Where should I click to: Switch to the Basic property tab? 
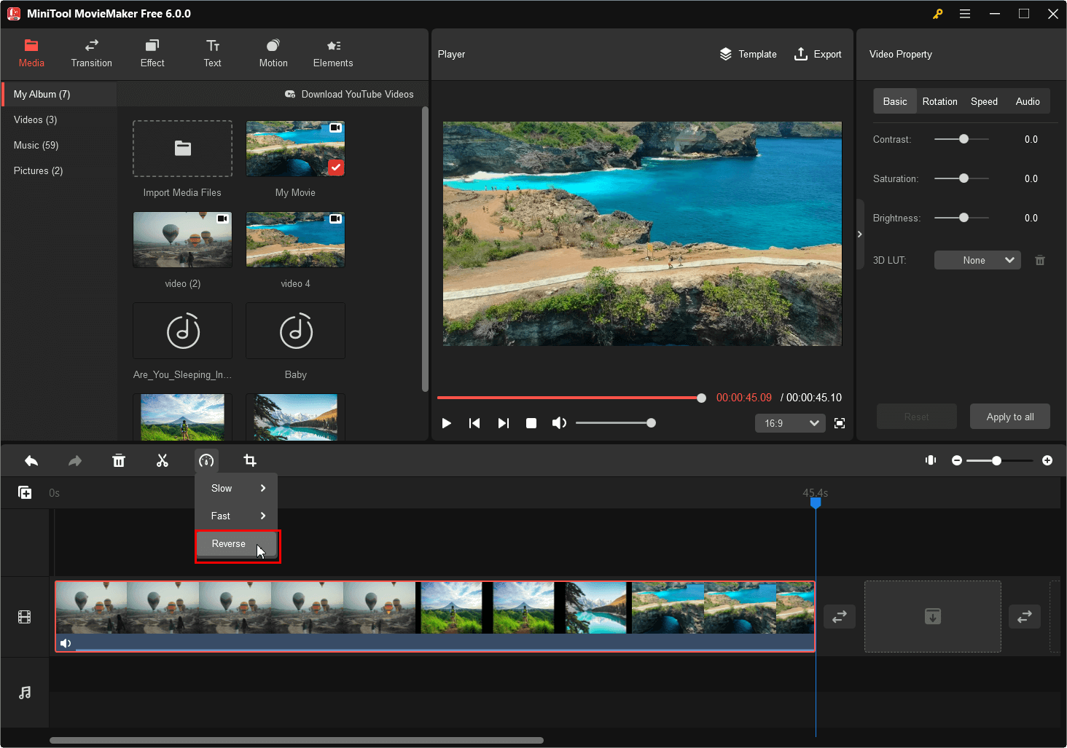pyautogui.click(x=895, y=101)
